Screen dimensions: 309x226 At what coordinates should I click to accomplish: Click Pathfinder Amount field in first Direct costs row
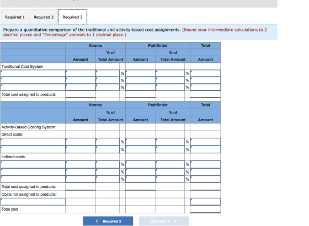tap(141, 142)
